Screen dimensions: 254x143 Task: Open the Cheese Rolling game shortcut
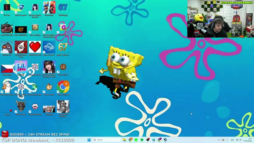pos(35,29)
